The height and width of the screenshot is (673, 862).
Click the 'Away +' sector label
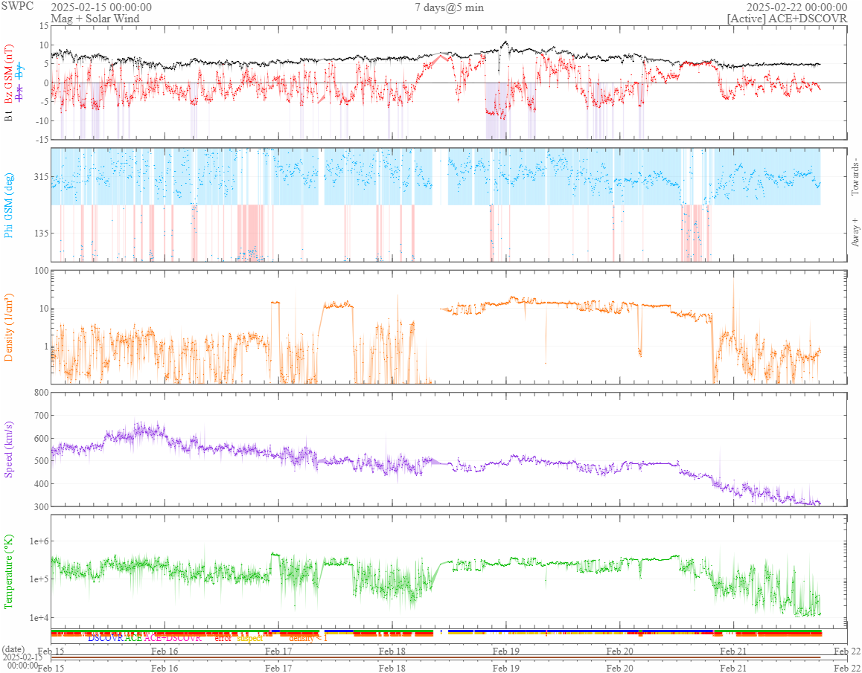tap(855, 233)
